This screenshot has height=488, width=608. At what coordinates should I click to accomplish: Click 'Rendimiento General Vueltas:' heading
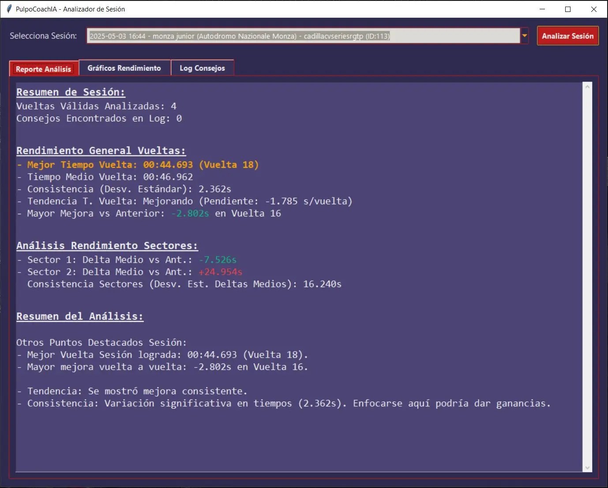point(101,151)
